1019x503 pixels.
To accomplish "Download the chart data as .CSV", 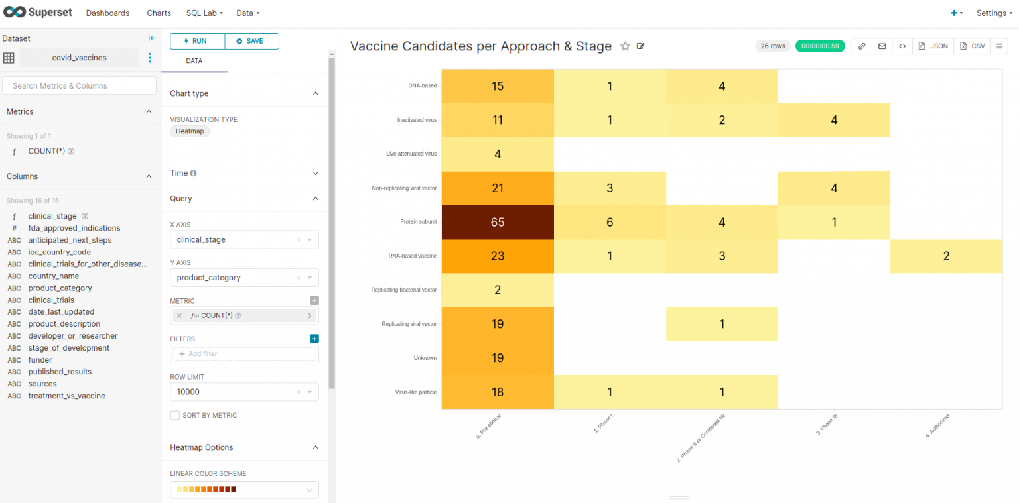I will (x=971, y=46).
